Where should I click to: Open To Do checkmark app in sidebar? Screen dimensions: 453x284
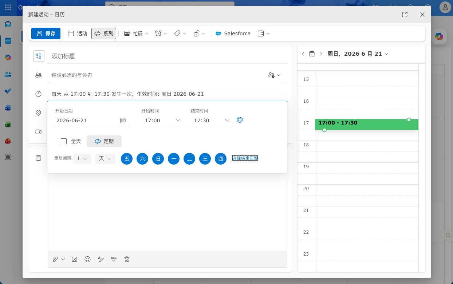(8, 91)
